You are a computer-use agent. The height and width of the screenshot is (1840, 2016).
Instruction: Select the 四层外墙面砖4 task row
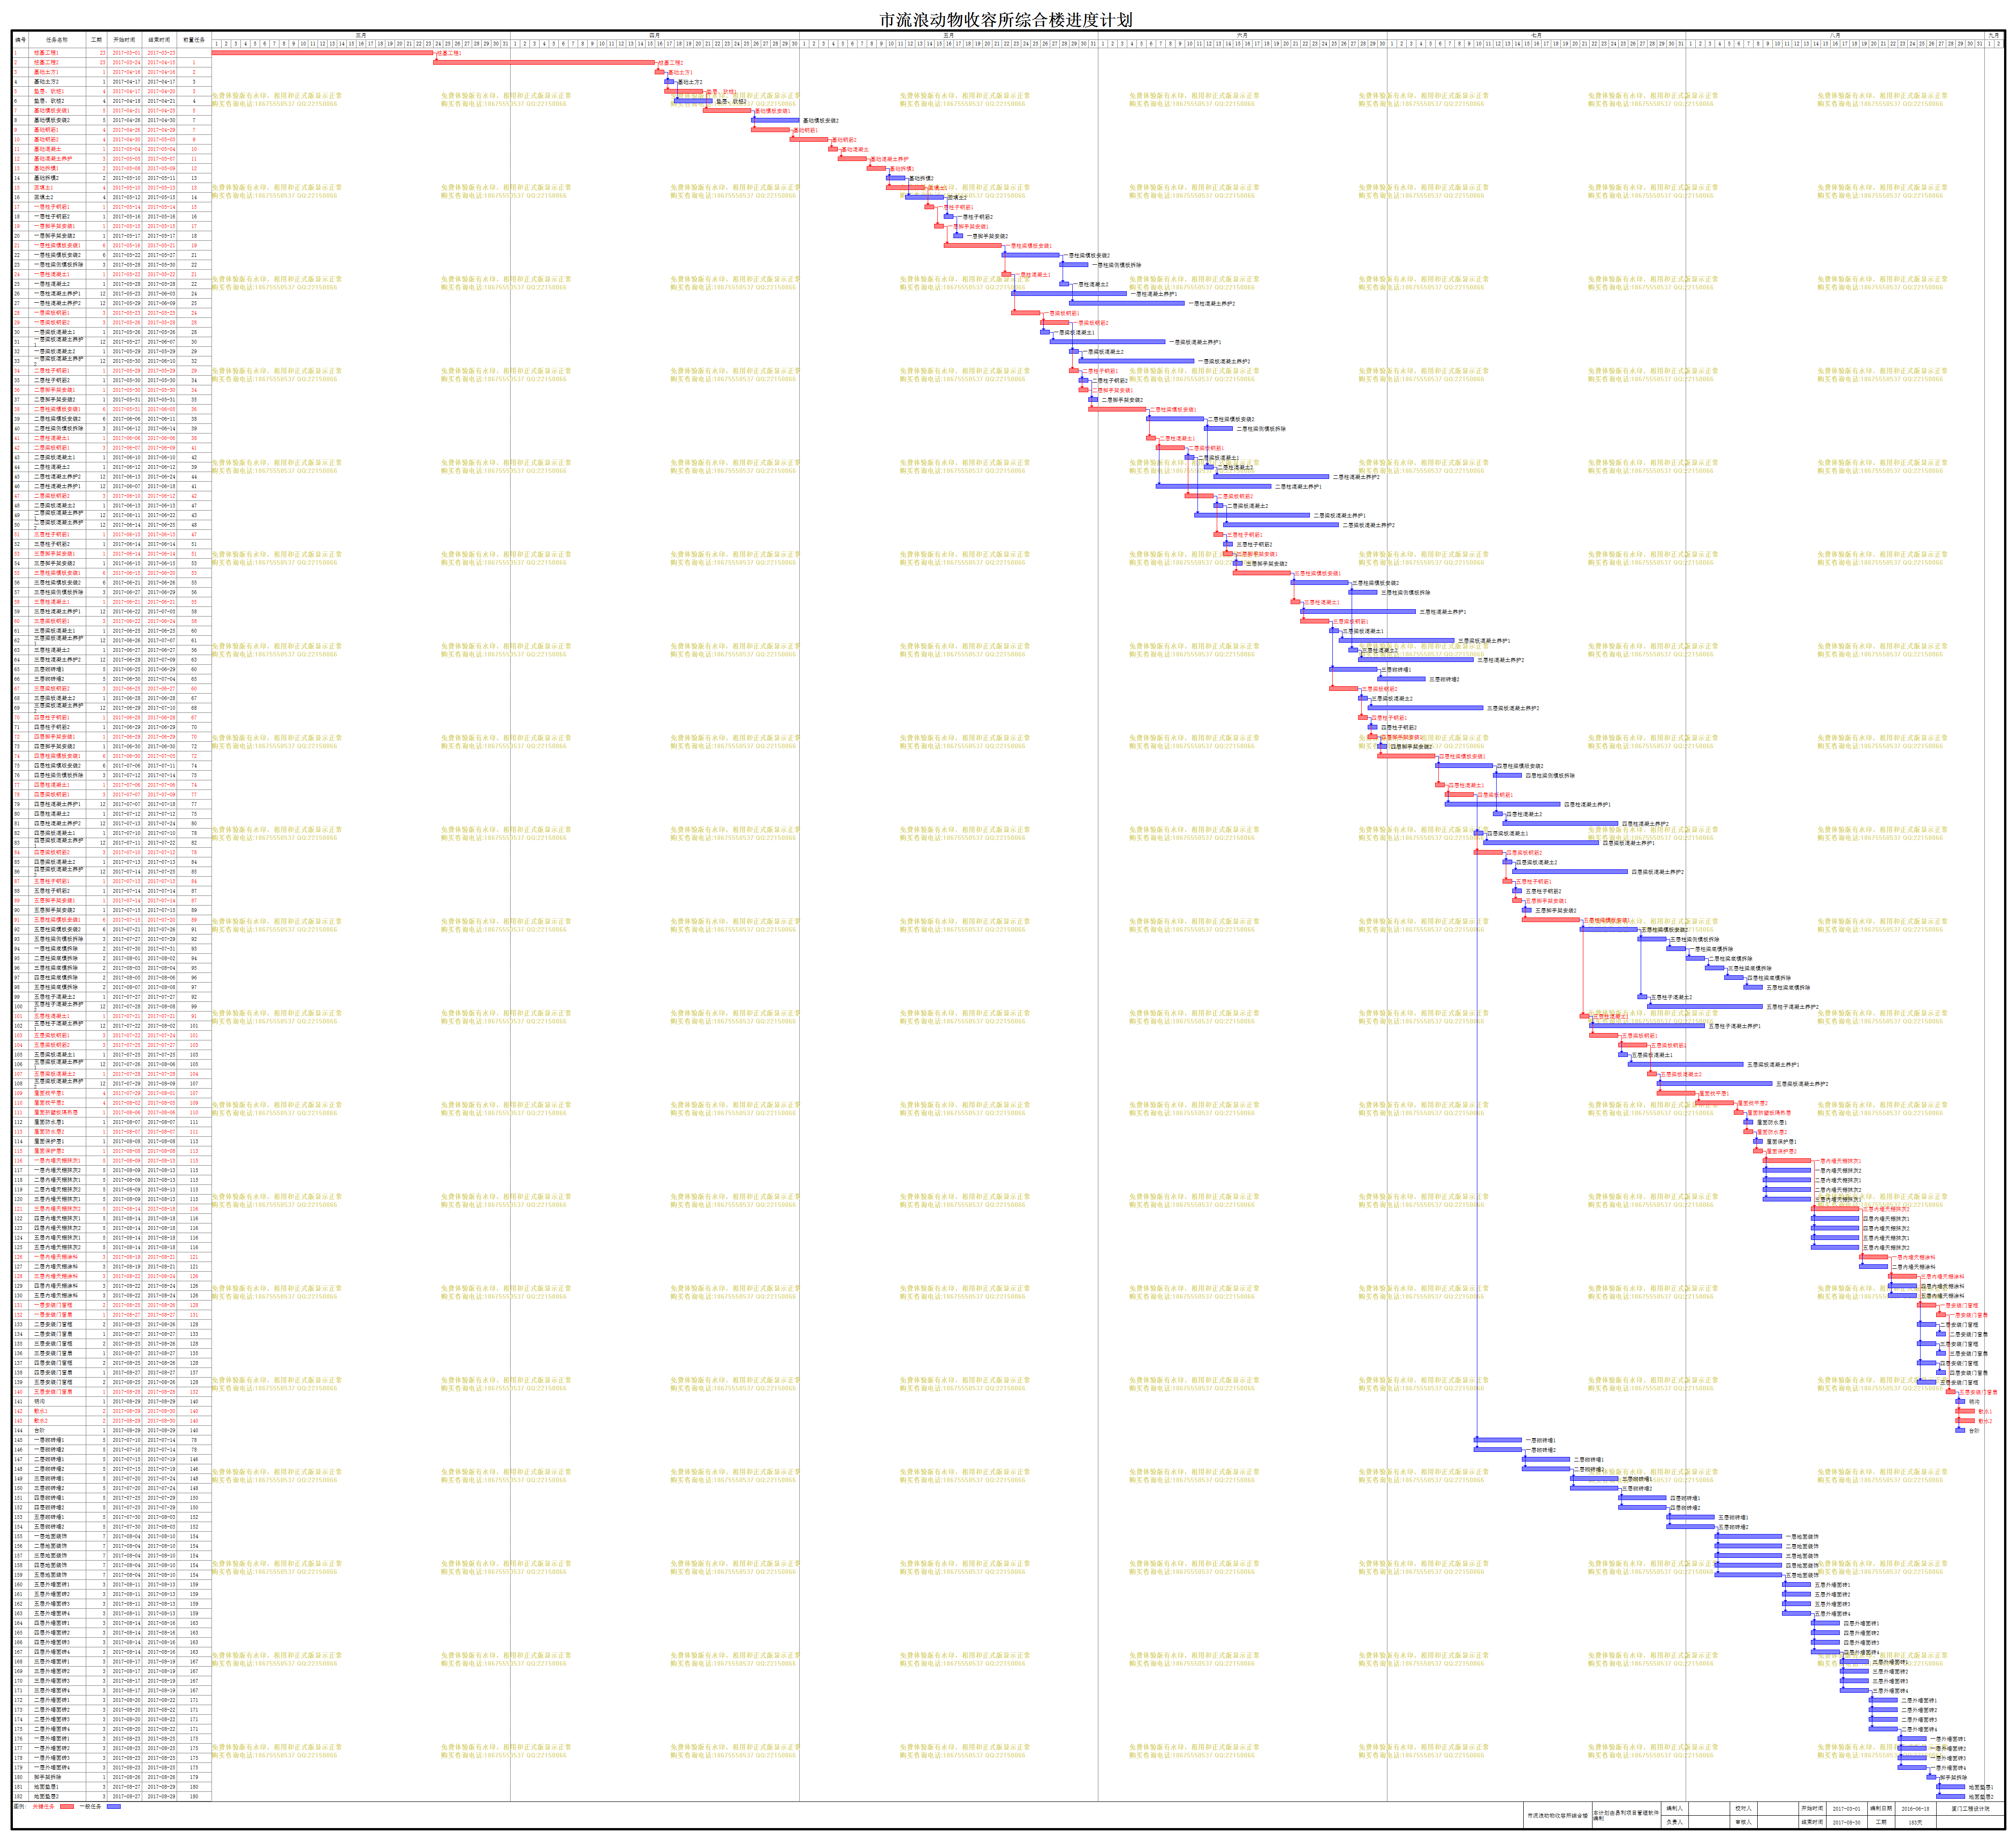(111, 1652)
